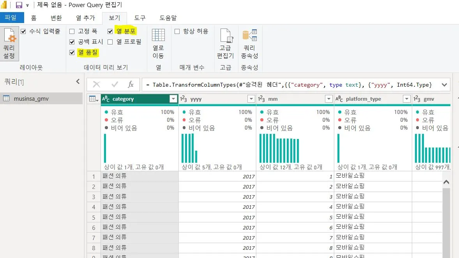Click the formula confirm checkmark icon

(x=115, y=85)
